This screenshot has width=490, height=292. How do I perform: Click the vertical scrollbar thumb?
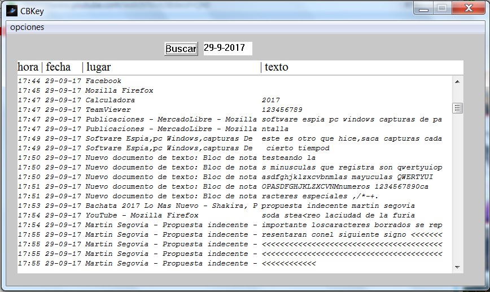pos(457,108)
